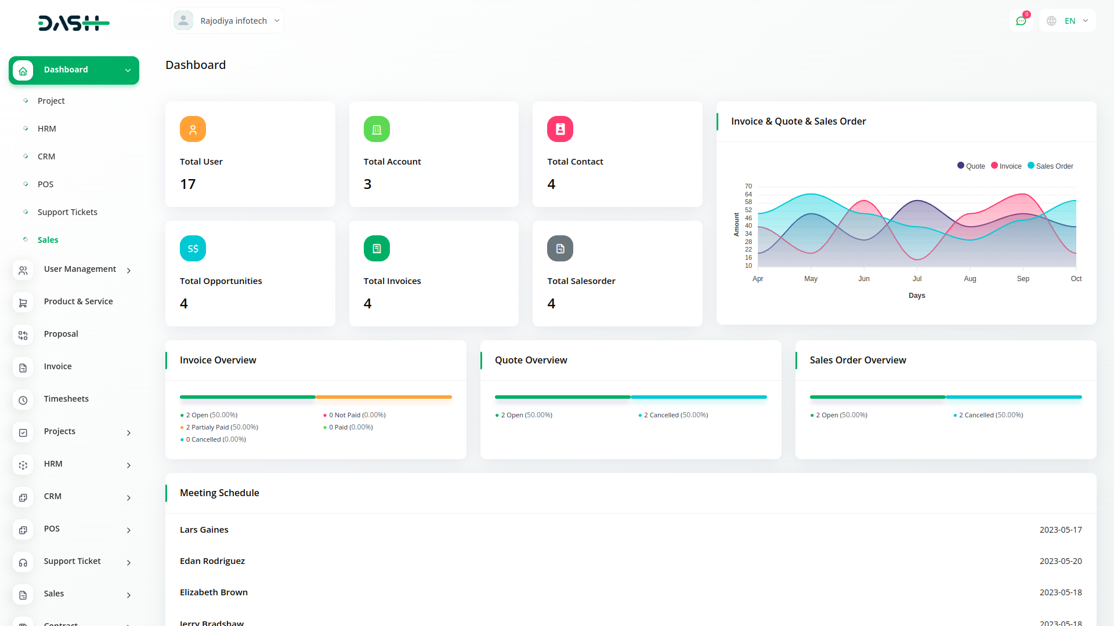The image size is (1114, 626).
Task: Click the Total Contact pink icon
Action: 560,129
